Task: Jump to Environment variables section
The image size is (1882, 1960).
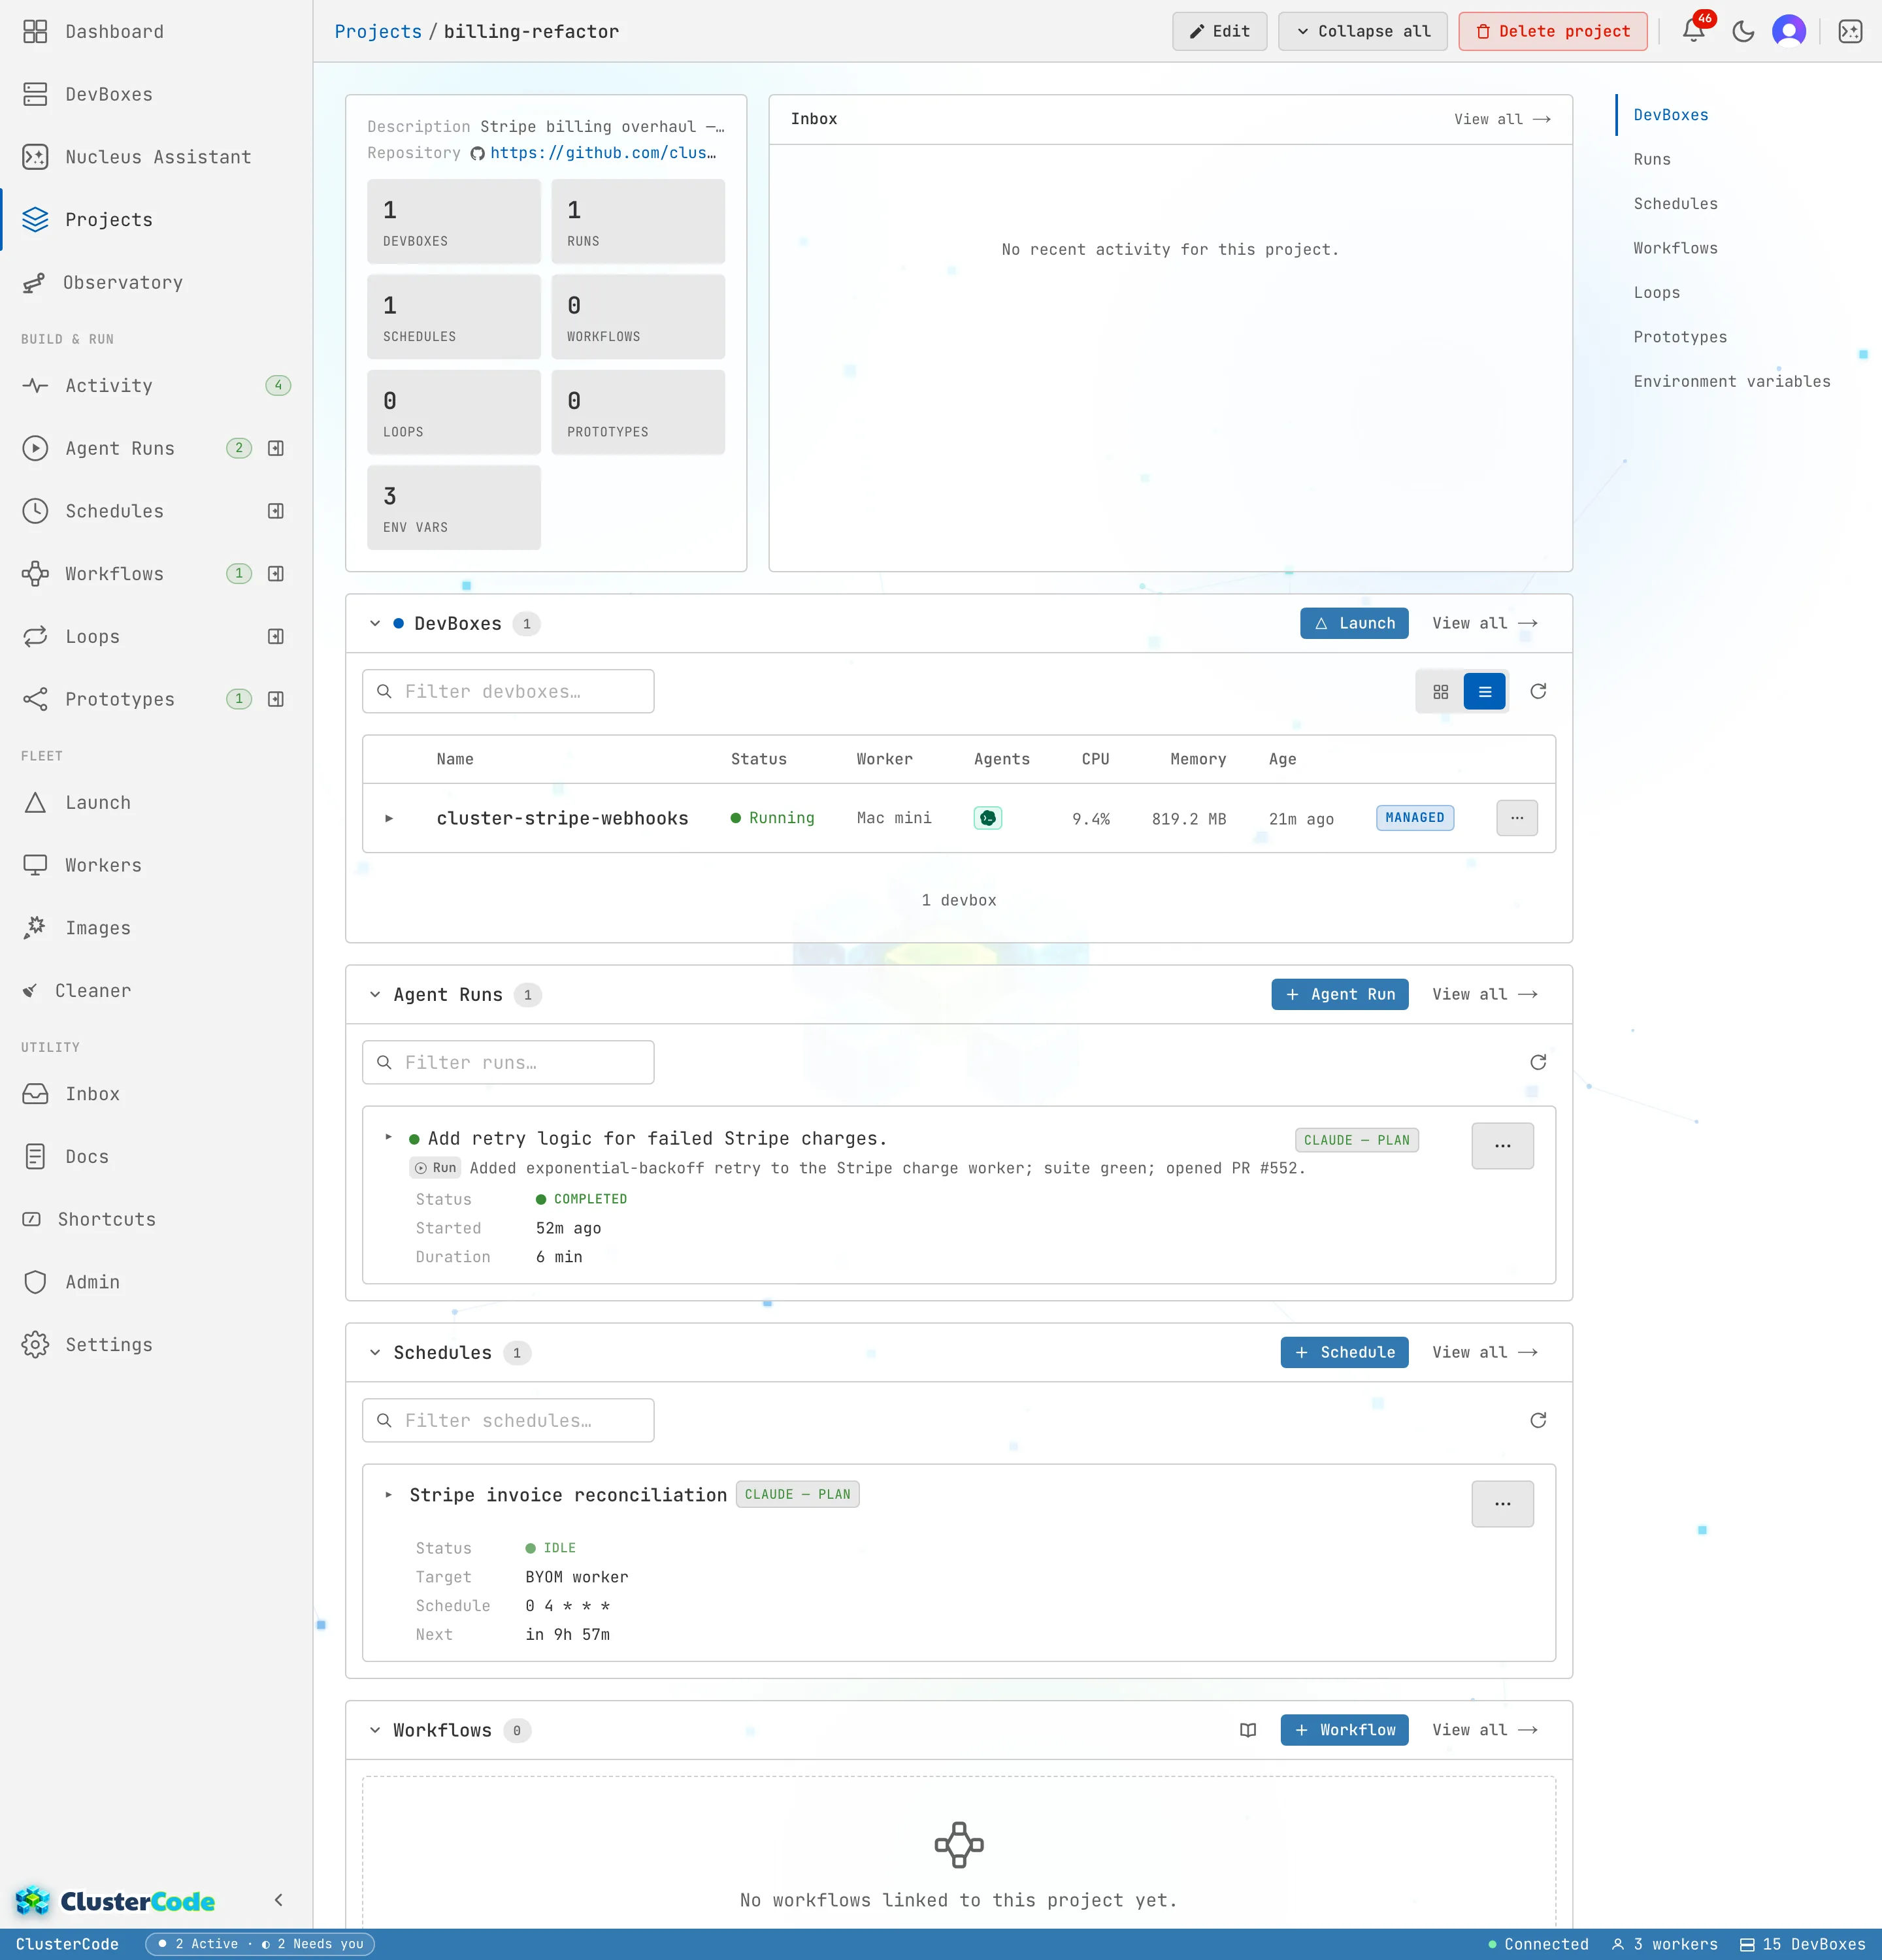Action: click(1731, 381)
